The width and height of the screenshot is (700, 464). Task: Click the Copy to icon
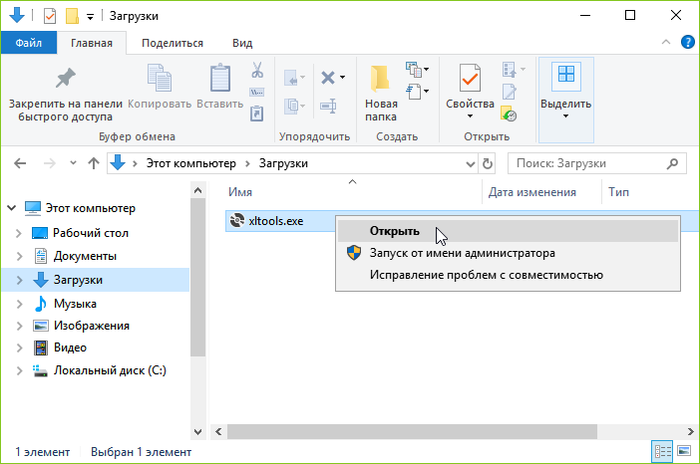[x=292, y=107]
